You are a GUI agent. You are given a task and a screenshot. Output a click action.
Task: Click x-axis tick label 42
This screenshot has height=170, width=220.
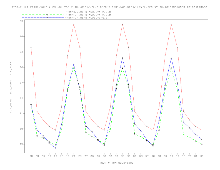pos(116,156)
